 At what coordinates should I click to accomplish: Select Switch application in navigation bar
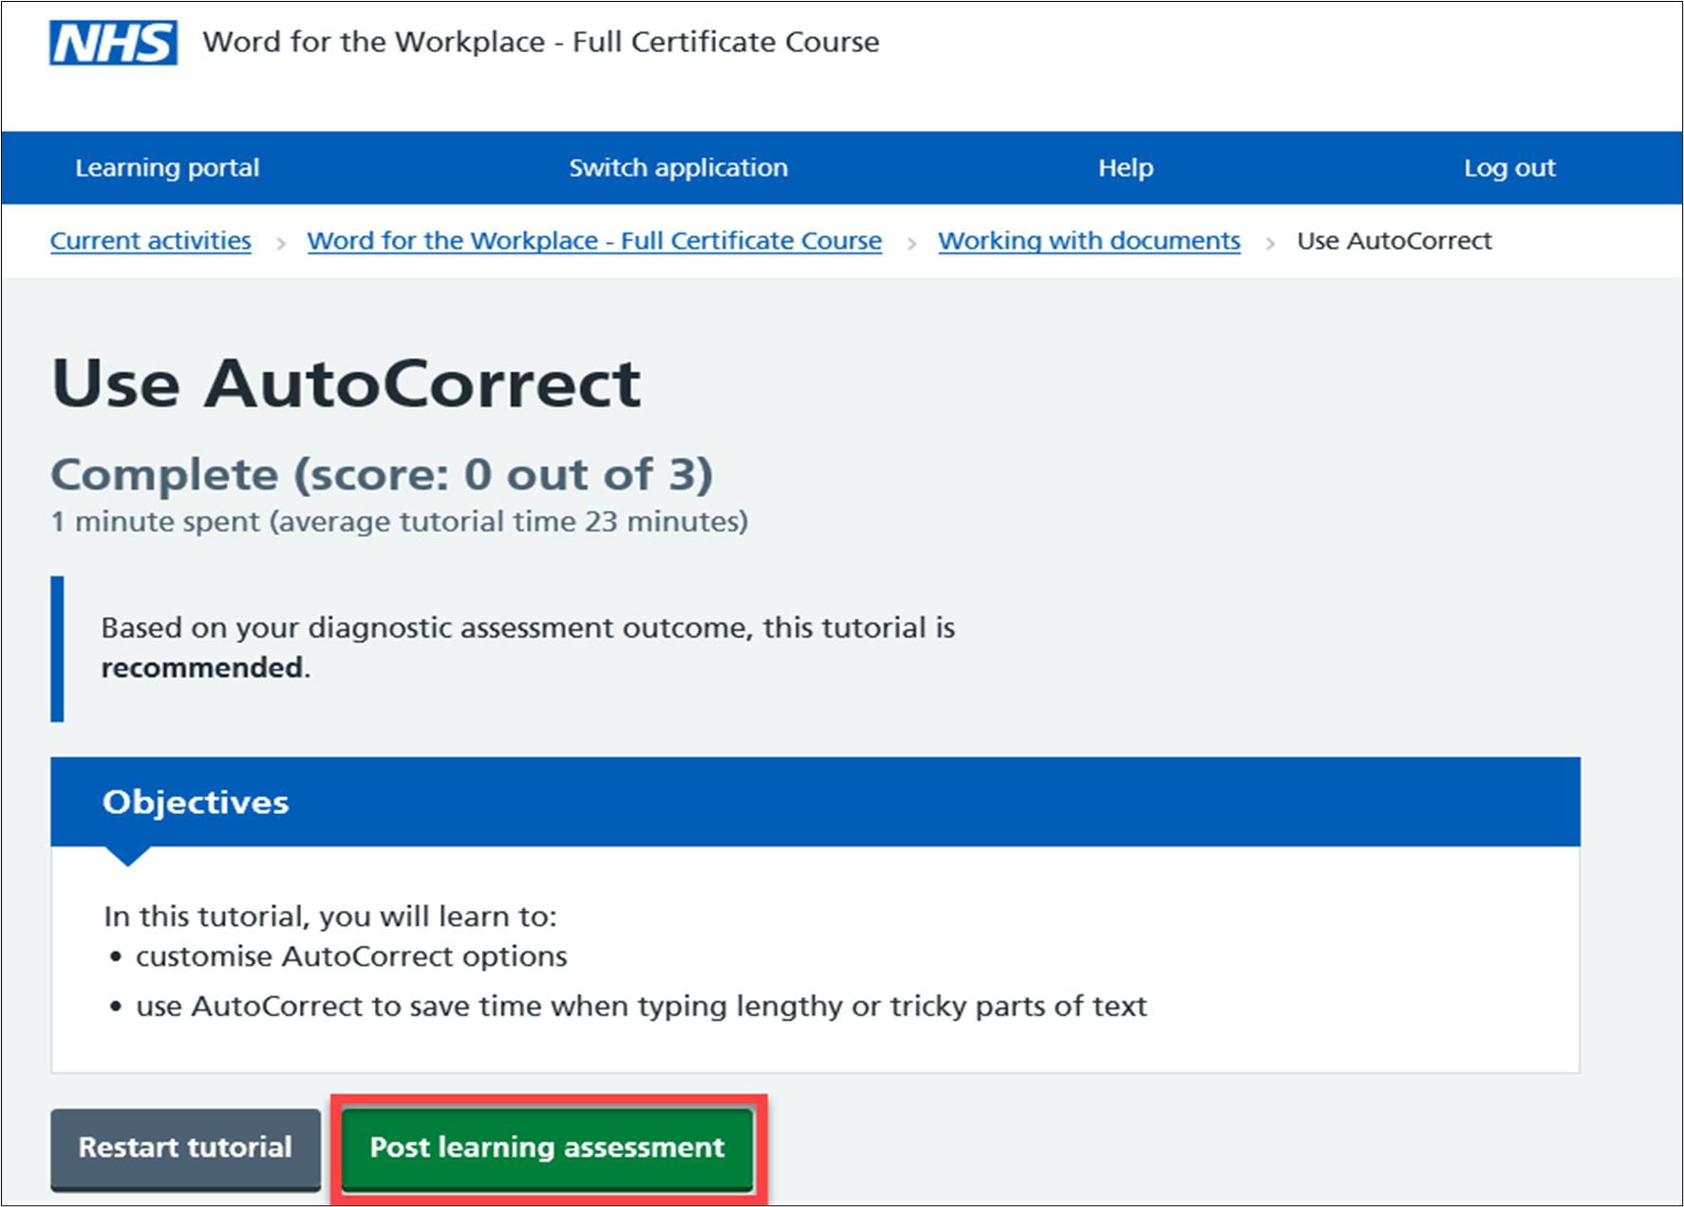(678, 168)
